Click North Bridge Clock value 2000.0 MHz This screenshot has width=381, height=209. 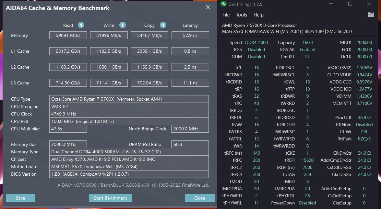click(190, 129)
